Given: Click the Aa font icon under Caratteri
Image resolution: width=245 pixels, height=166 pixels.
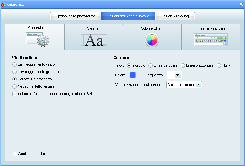Looking at the screenshot, I should click(x=94, y=40).
